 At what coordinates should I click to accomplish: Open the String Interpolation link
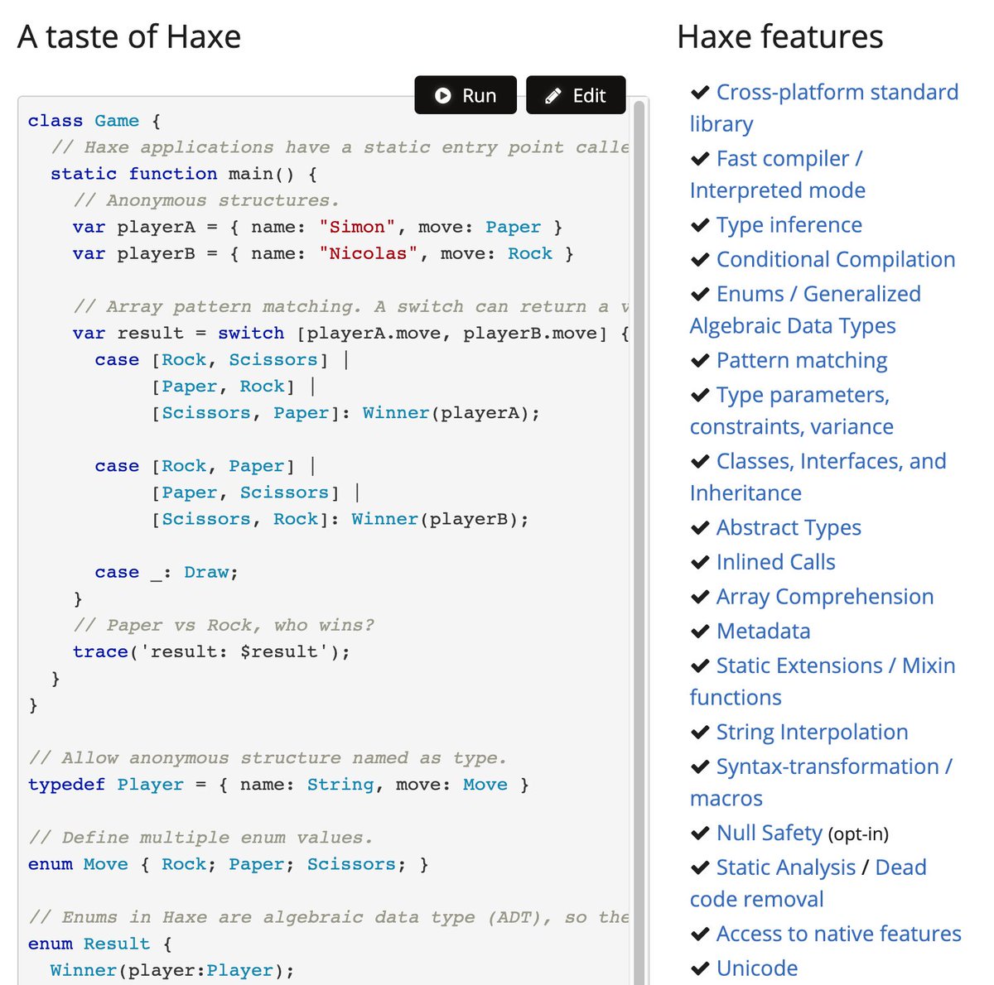point(813,732)
